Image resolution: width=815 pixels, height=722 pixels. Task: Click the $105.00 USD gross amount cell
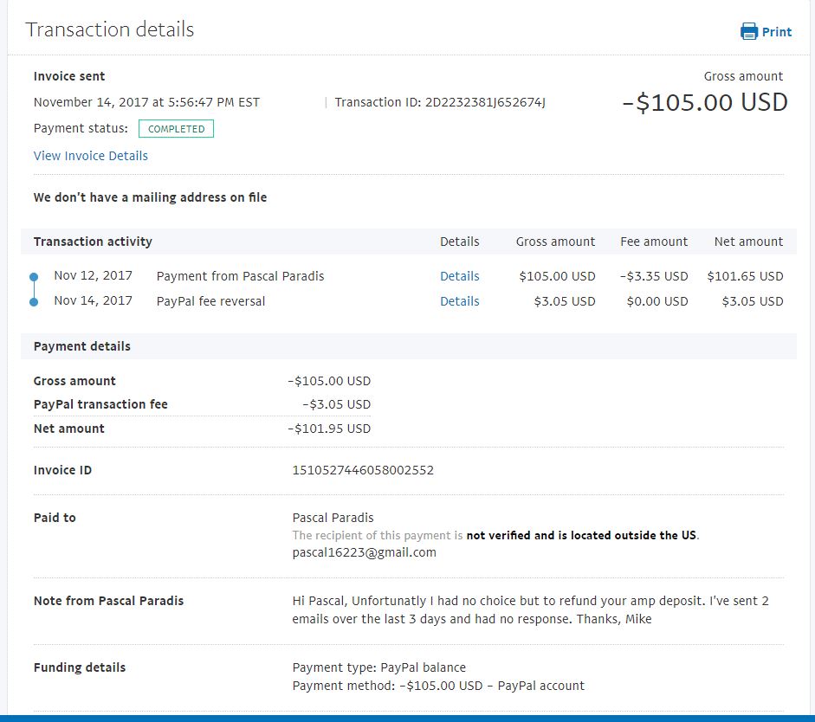[x=557, y=276]
